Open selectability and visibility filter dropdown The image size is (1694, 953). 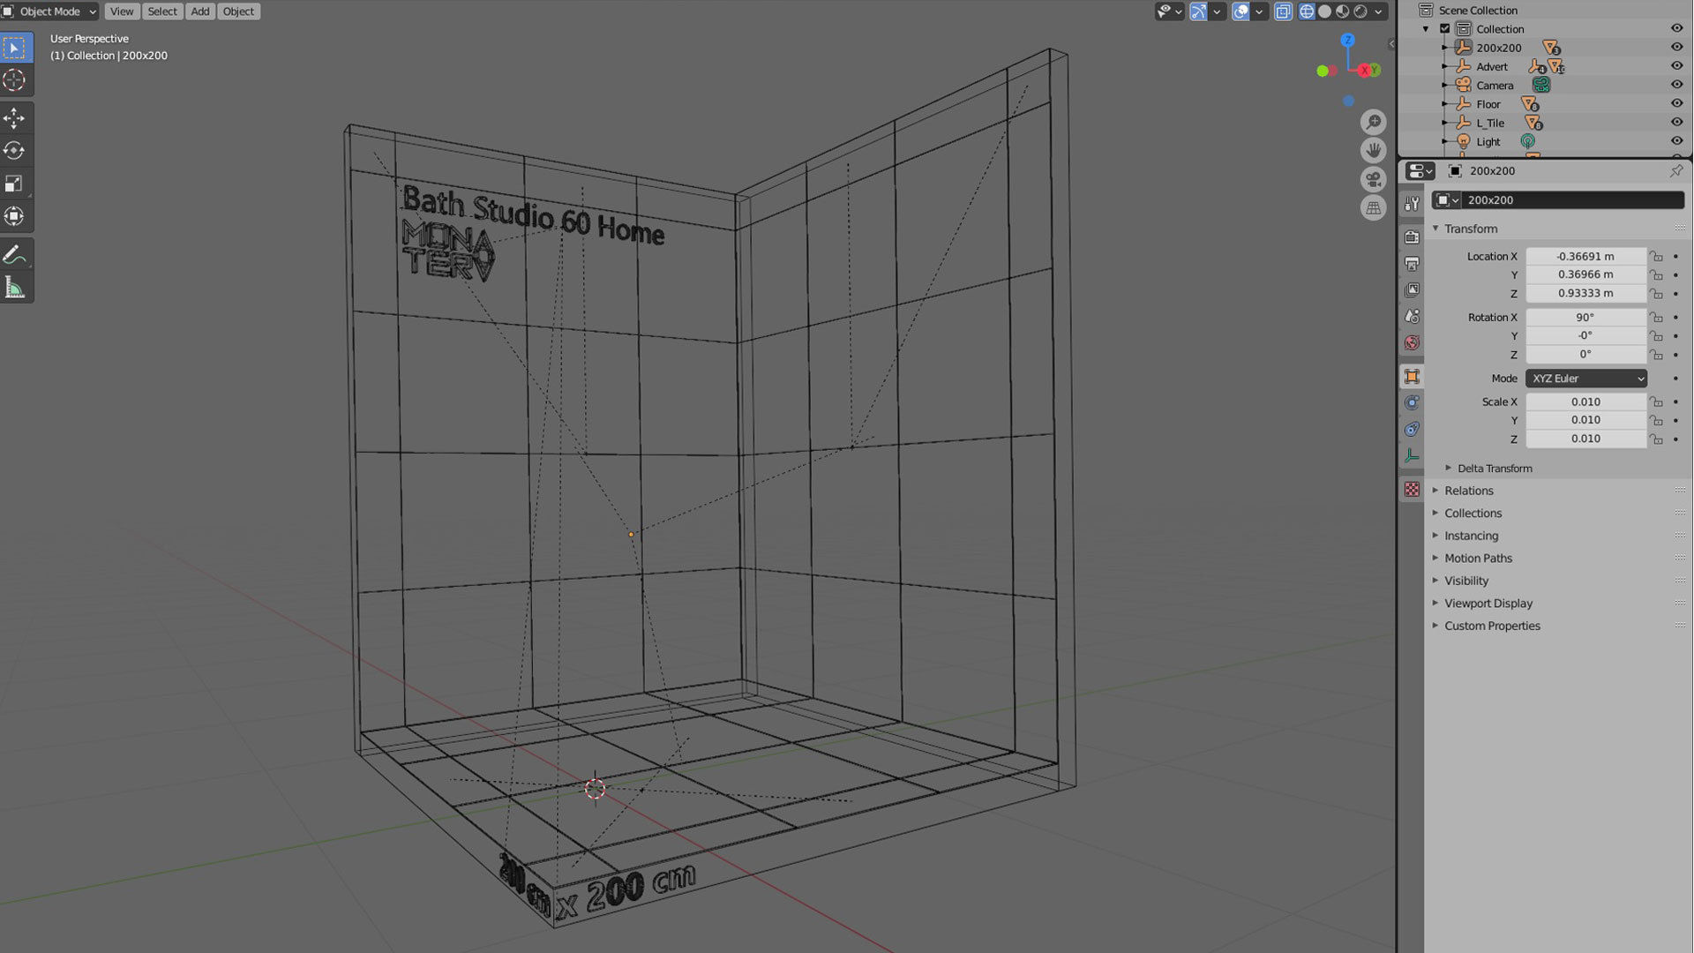1170,11
